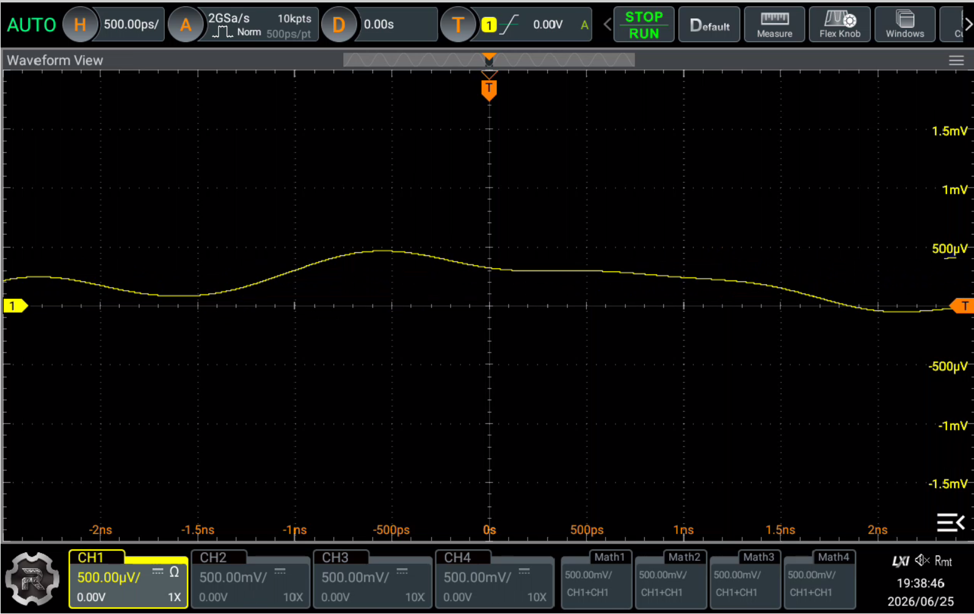The width and height of the screenshot is (974, 614).
Task: Click the Waveform View title
Action: point(55,60)
